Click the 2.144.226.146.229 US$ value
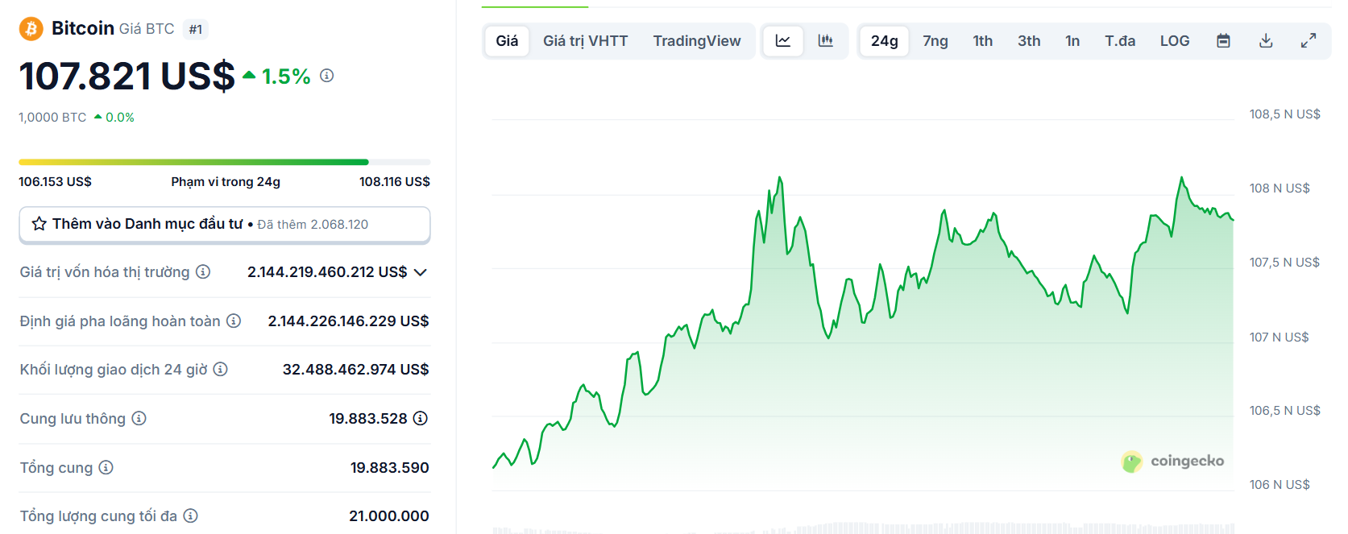Viewport: 1348px width, 534px height. coord(348,321)
